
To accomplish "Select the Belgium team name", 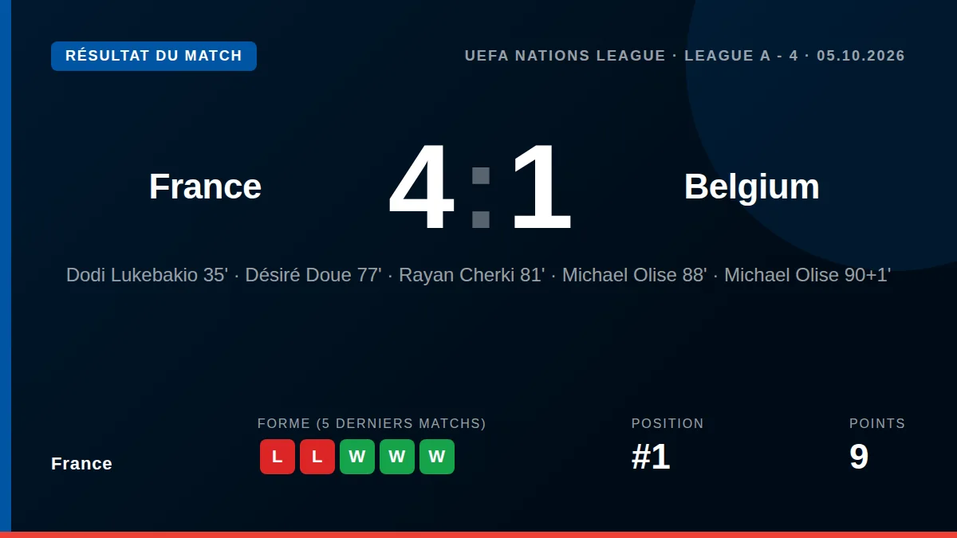I will tap(752, 187).
